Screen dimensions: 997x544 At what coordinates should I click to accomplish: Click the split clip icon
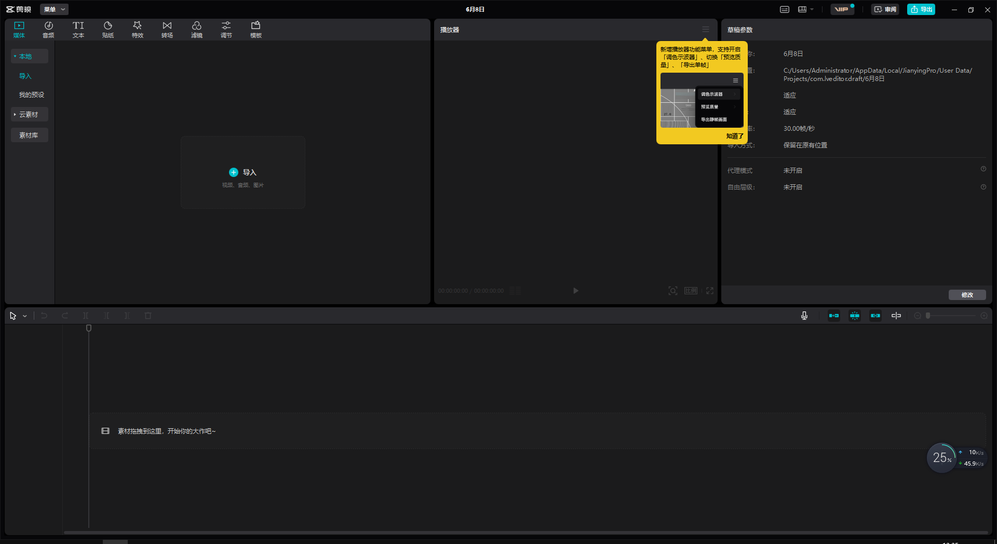click(86, 316)
